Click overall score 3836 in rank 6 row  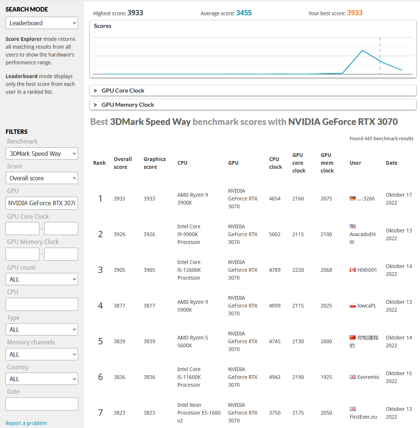[119, 377]
